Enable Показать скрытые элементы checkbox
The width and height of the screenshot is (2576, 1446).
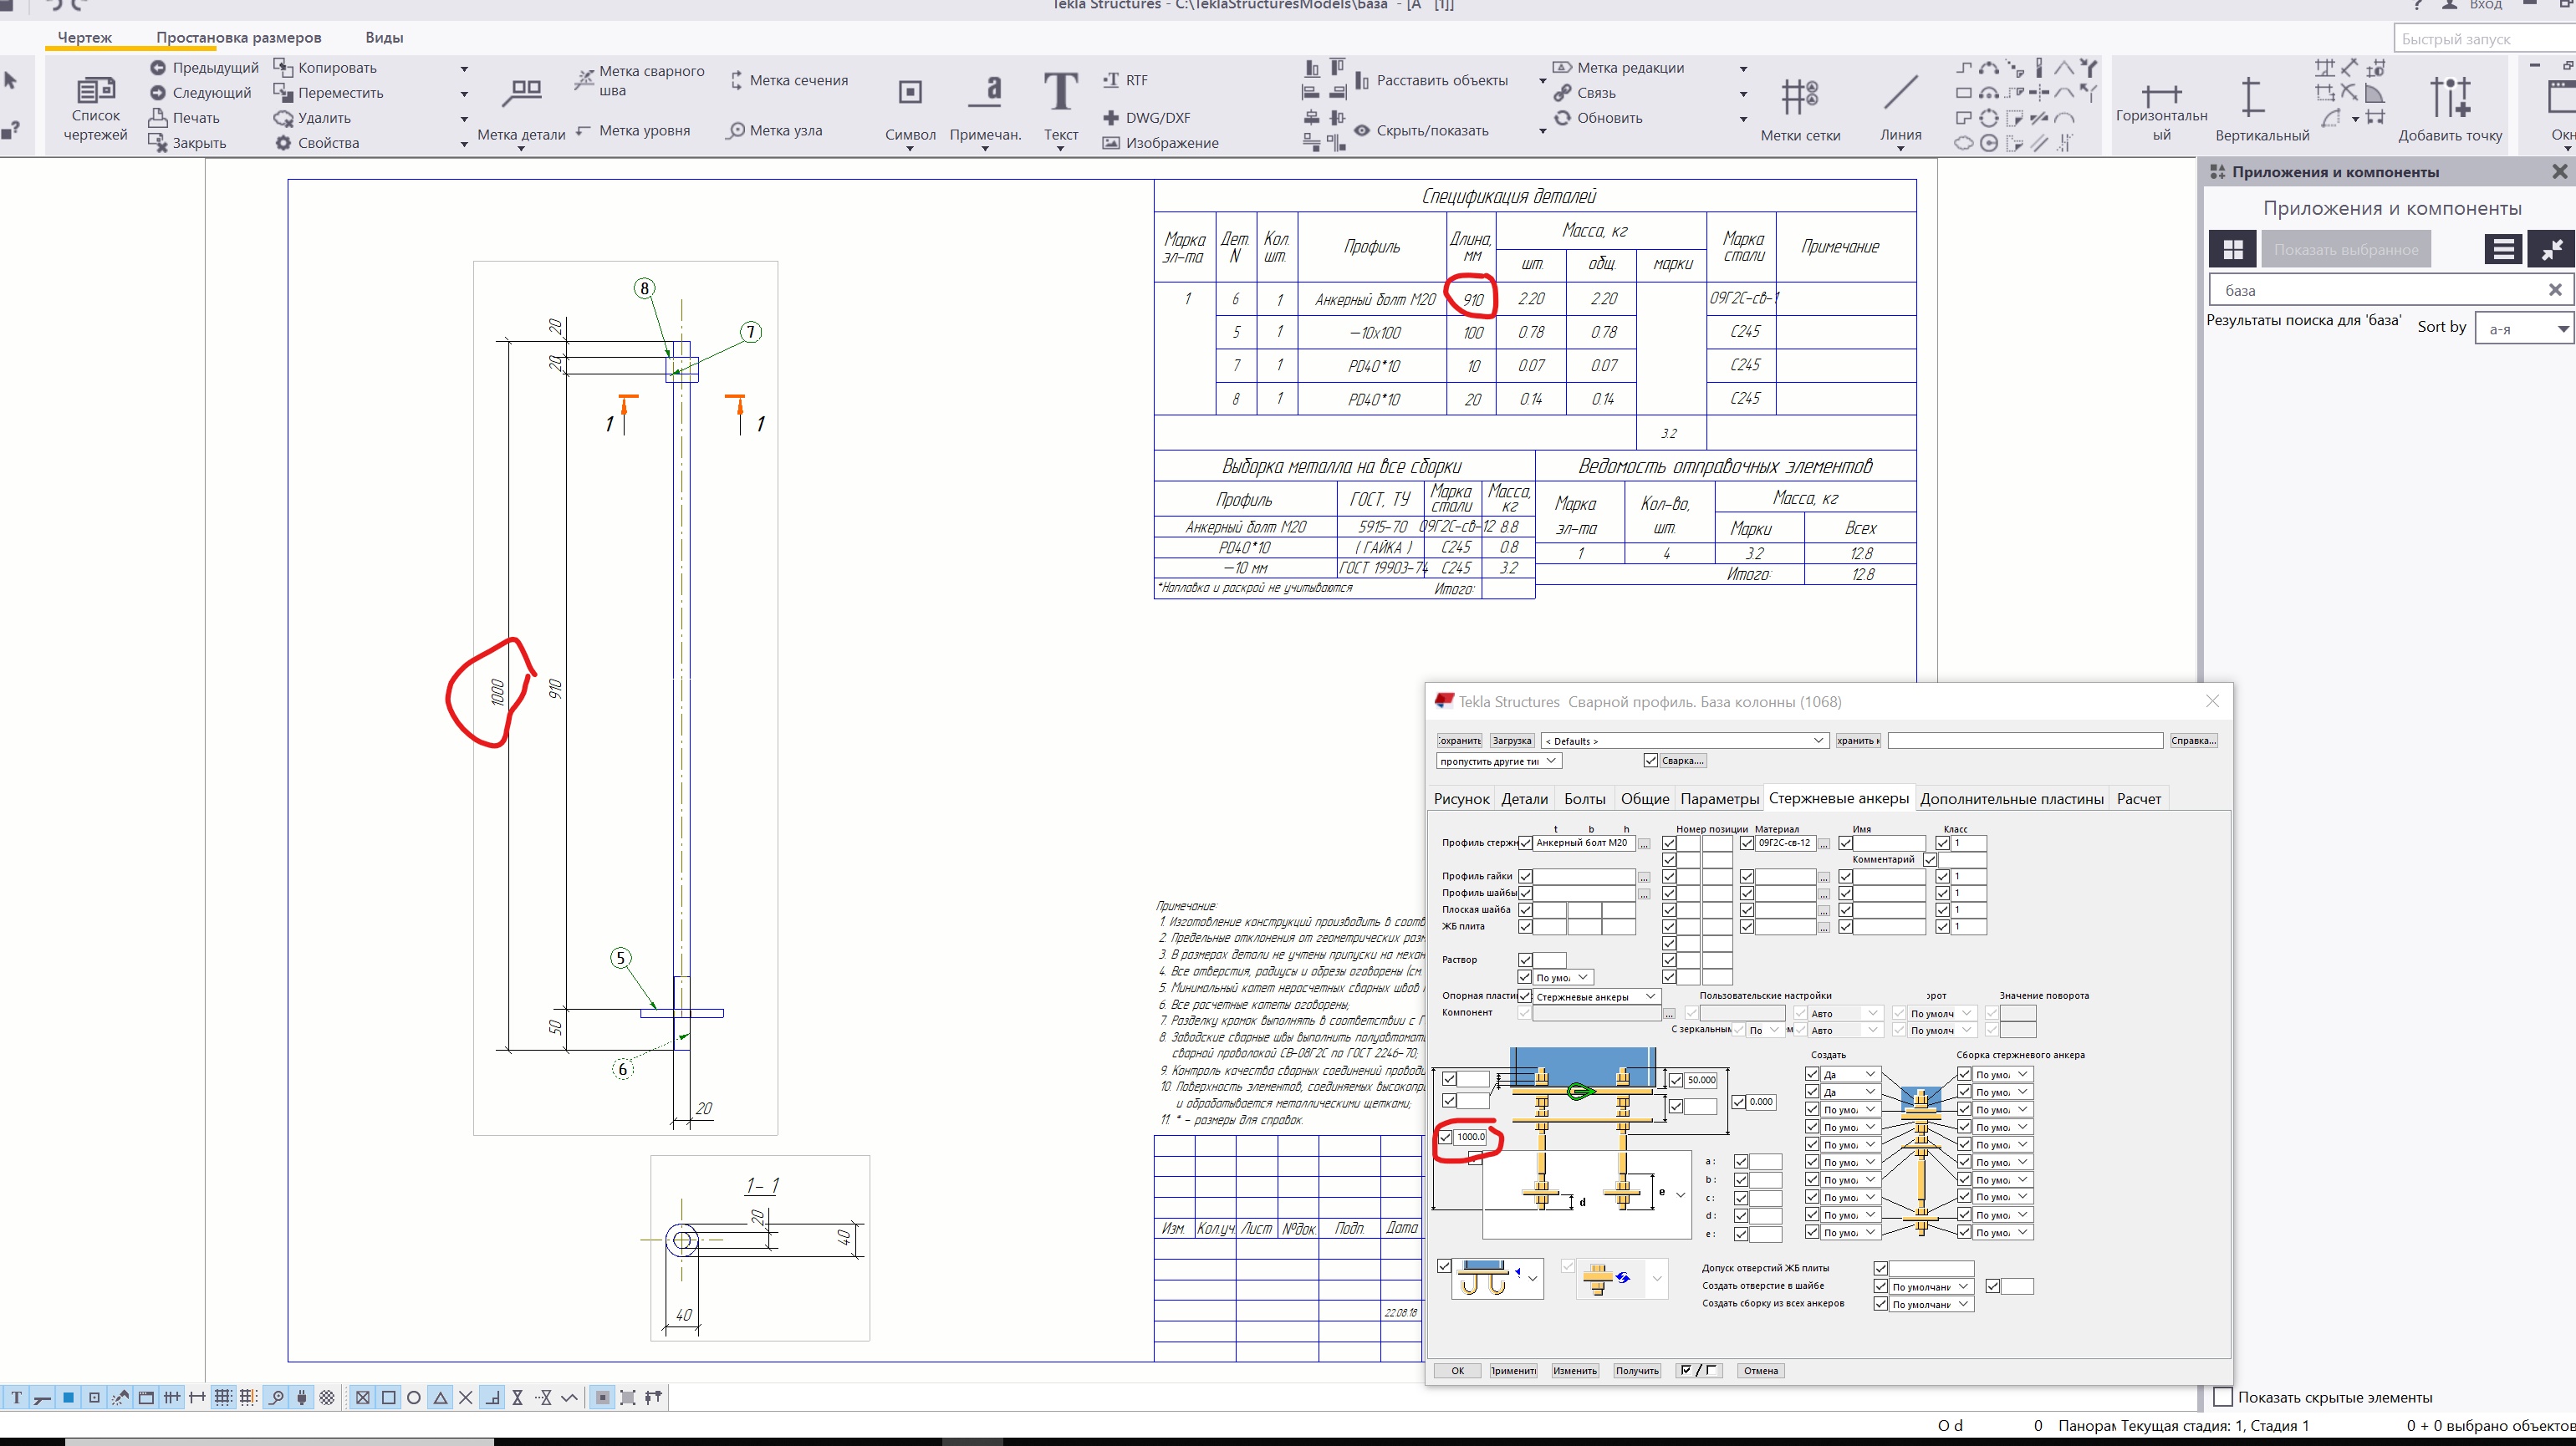2223,1397
